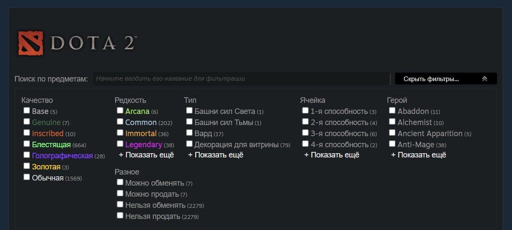The image size is (512, 230).
Task: Expand more options under Тип
Action: tap(216, 155)
